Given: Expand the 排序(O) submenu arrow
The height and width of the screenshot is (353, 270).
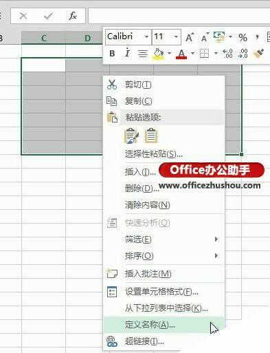Looking at the screenshot, I should (216, 255).
